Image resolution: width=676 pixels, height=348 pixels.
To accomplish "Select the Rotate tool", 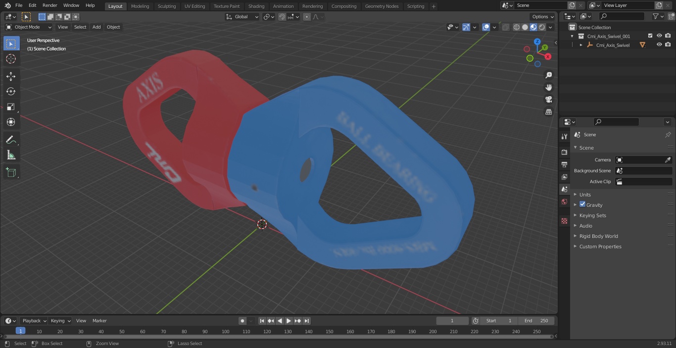I will [11, 91].
